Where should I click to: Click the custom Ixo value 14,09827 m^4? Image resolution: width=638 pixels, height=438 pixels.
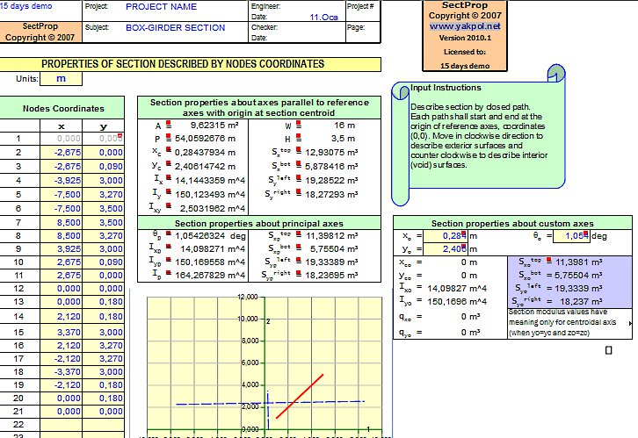457,289
